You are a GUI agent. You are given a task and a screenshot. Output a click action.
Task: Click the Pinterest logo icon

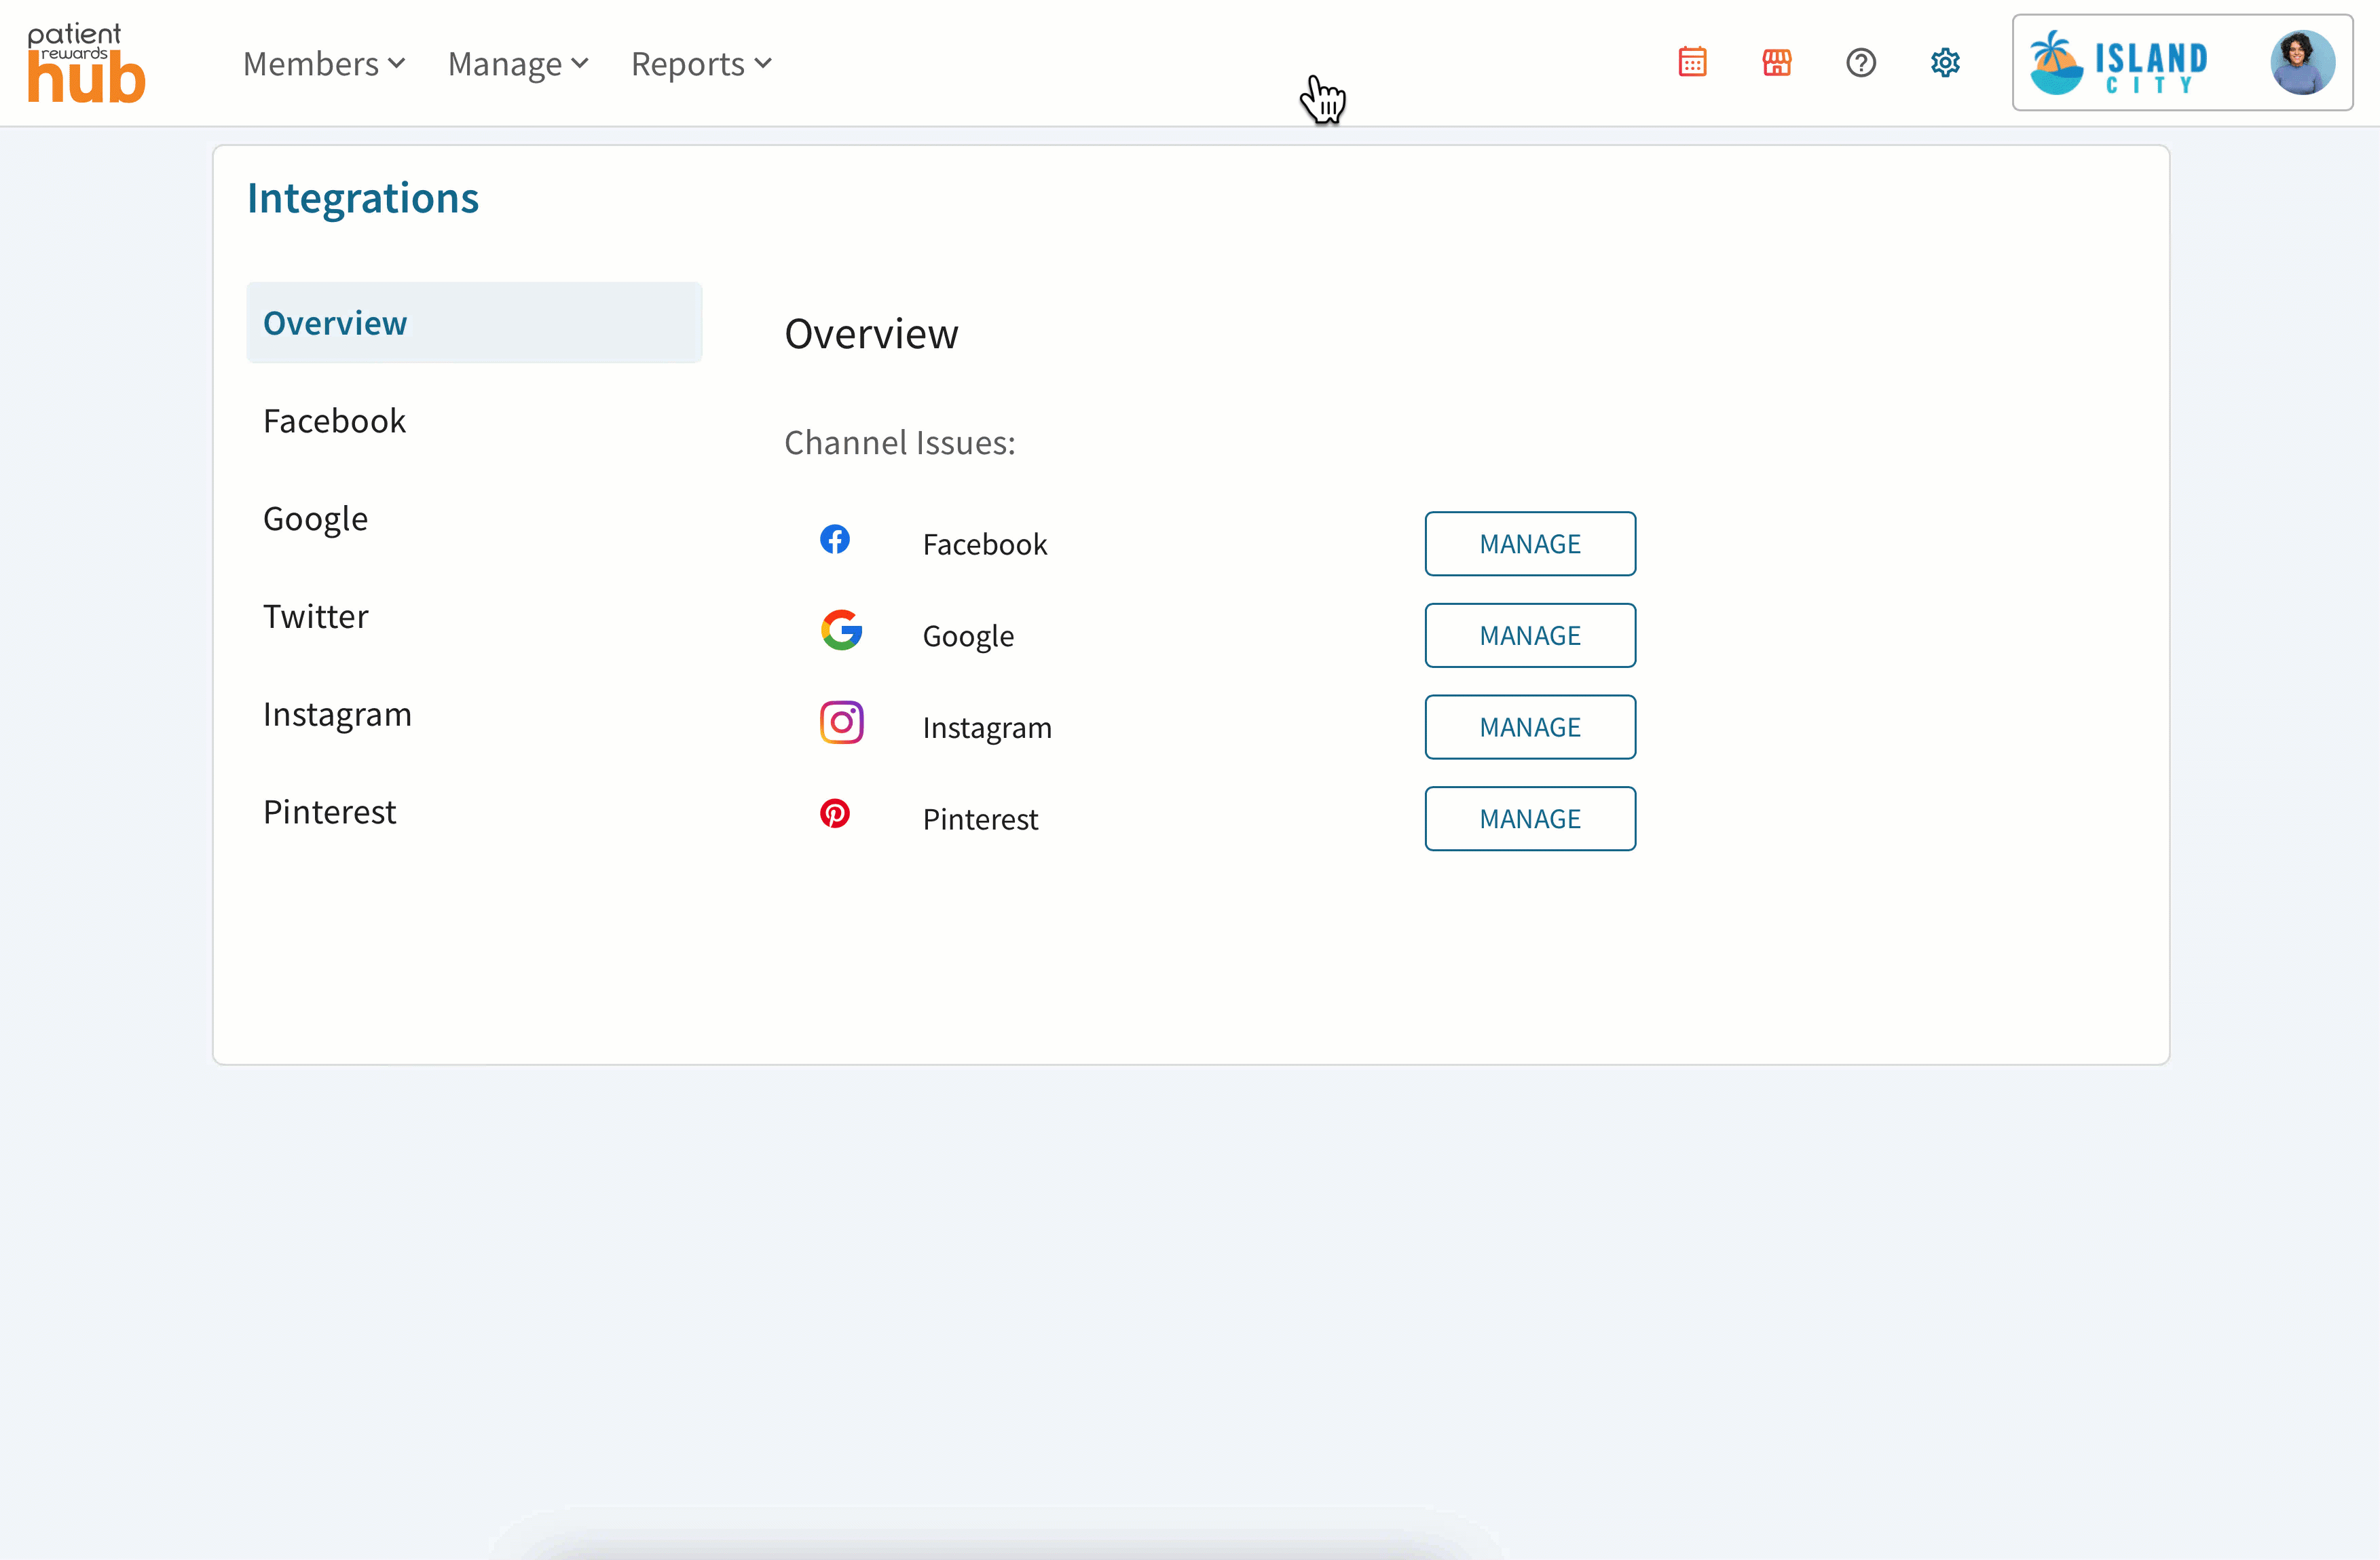pos(835,813)
